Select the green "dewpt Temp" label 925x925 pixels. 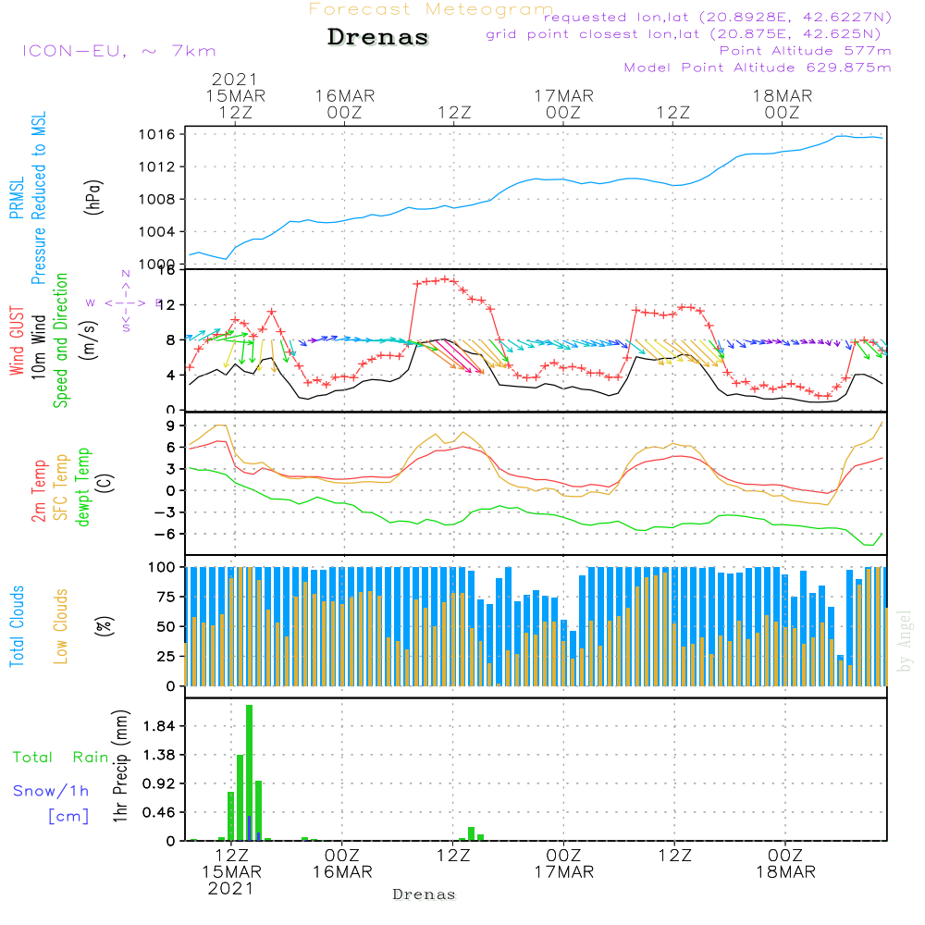pyautogui.click(x=82, y=487)
